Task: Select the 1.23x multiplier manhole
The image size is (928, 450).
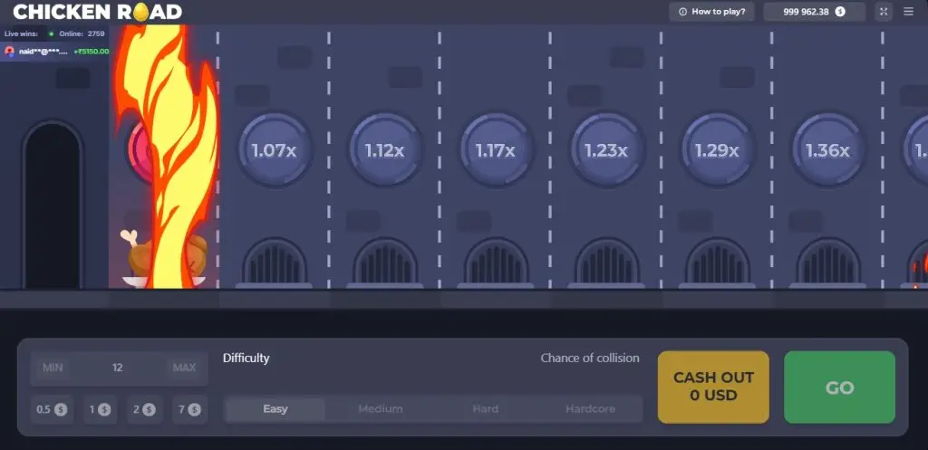Action: coord(606,150)
